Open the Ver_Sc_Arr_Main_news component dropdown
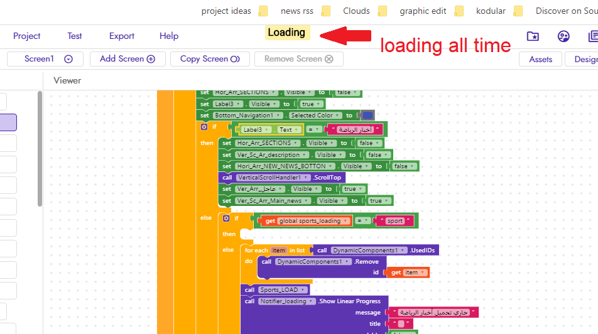The height and width of the screenshot is (334, 598). point(273,200)
